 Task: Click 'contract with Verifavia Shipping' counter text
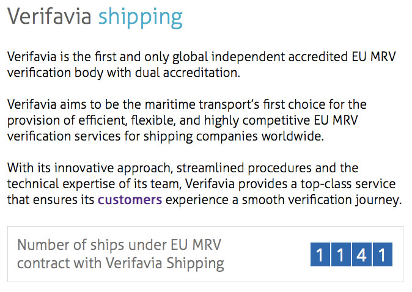point(120,264)
